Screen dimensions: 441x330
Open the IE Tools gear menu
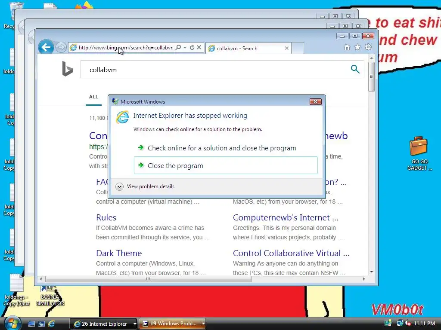(368, 47)
